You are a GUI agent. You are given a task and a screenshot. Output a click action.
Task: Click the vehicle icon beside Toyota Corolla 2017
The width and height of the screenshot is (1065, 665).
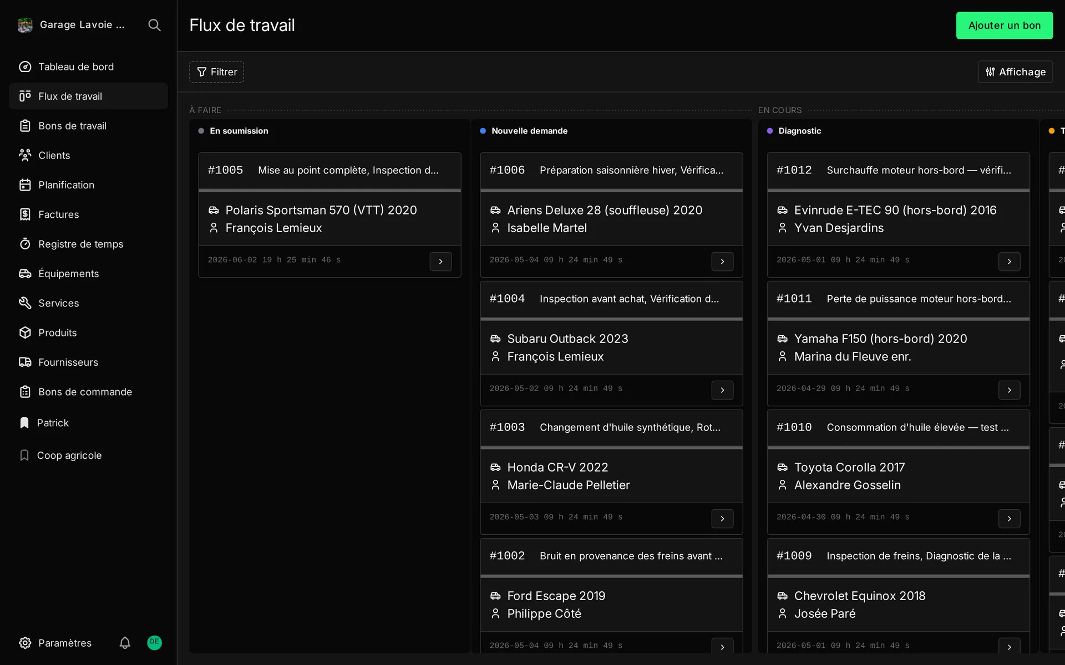click(x=782, y=467)
